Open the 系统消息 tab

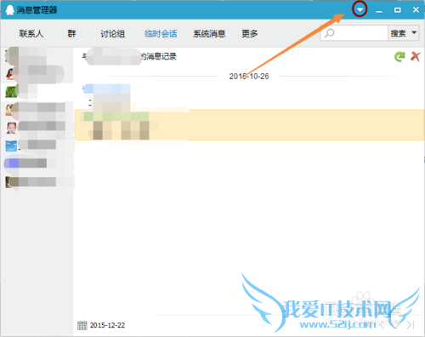click(x=209, y=33)
